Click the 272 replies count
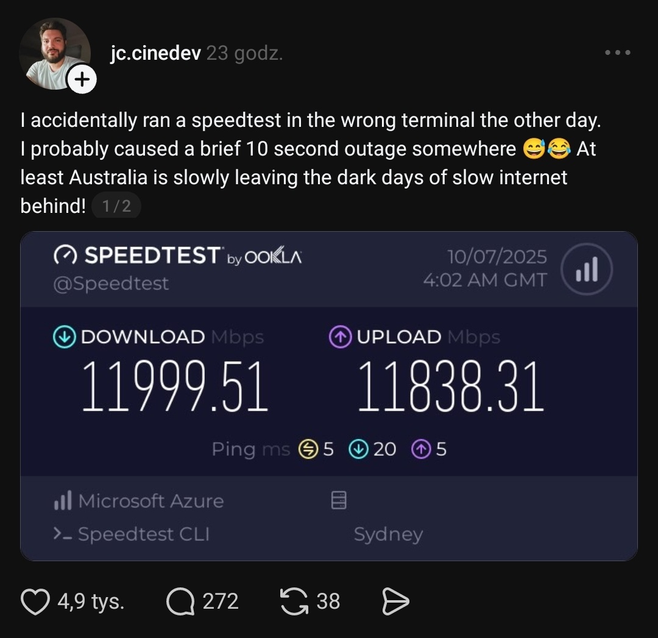This screenshot has height=638, width=658. point(220,602)
